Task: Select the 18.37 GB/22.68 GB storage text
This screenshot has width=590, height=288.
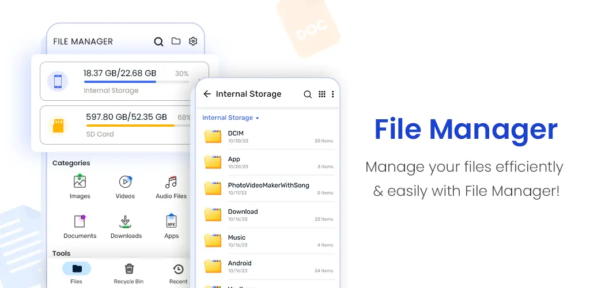Action: [x=120, y=73]
